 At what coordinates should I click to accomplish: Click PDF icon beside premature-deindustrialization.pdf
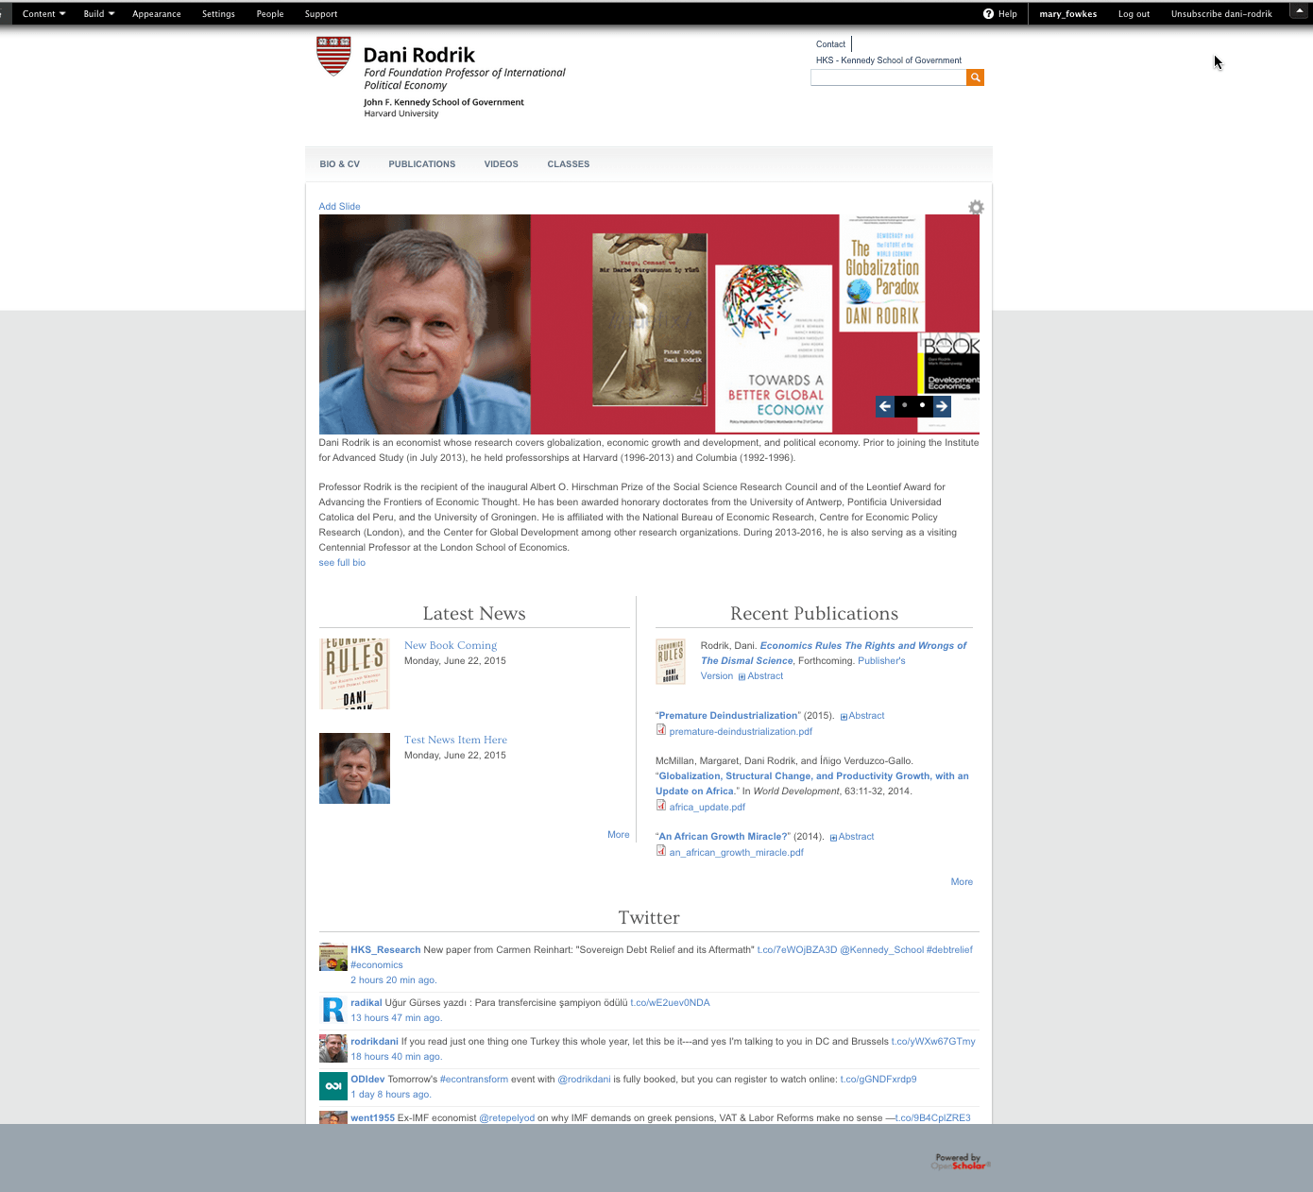pos(661,730)
